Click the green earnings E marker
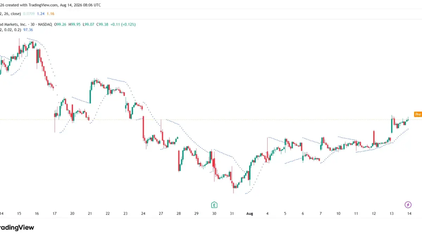Screen dimensions: 422x237 [x=214, y=205]
